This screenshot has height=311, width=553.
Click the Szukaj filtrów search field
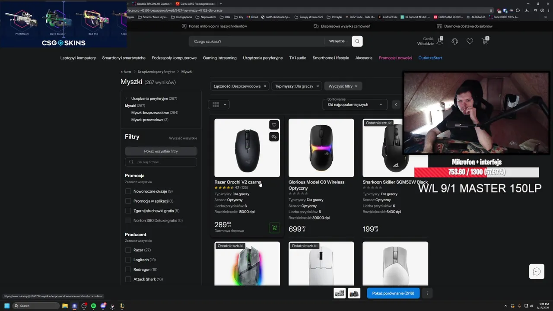(x=161, y=162)
